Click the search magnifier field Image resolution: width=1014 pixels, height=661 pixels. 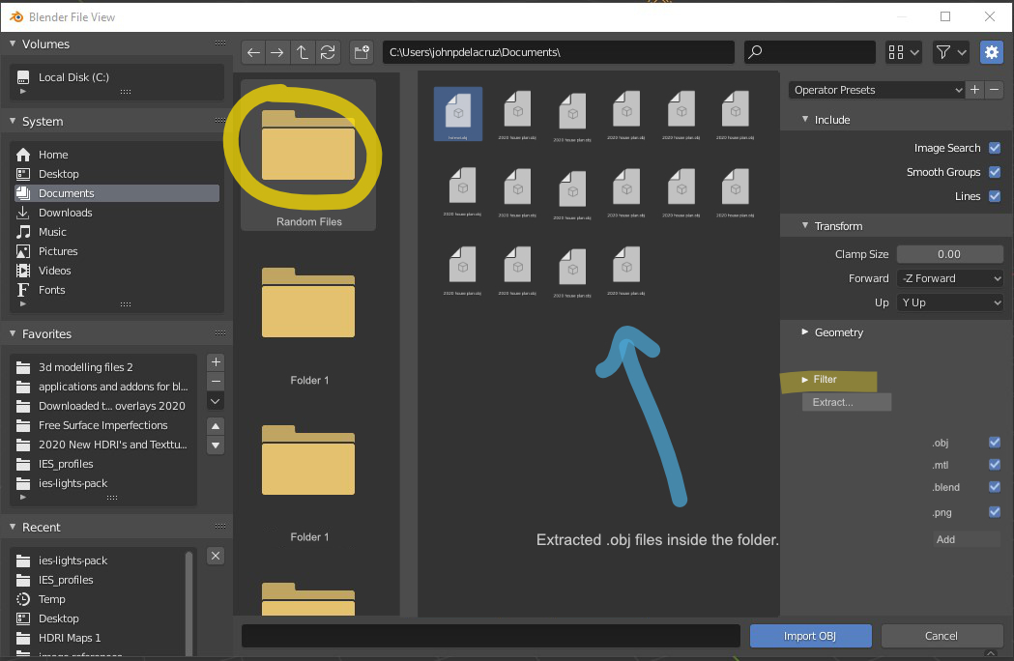point(810,52)
